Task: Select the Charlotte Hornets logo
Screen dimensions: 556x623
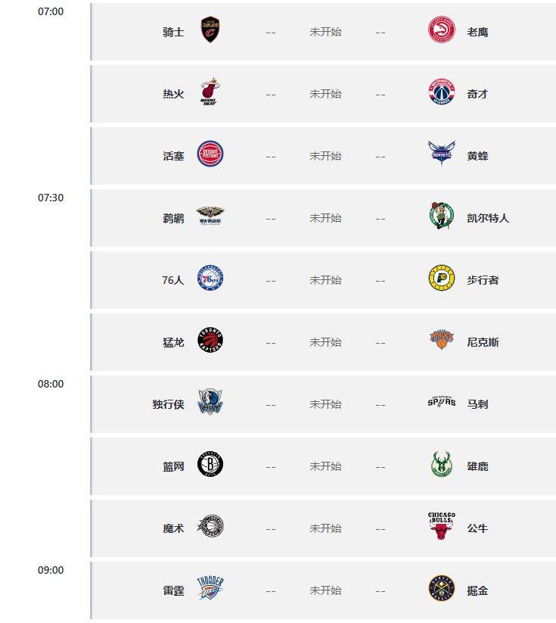Action: 442,155
